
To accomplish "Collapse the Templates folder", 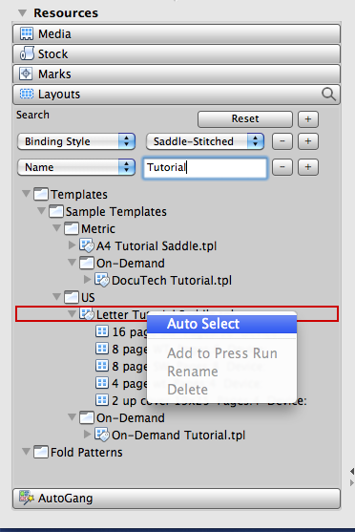I will tap(26, 194).
